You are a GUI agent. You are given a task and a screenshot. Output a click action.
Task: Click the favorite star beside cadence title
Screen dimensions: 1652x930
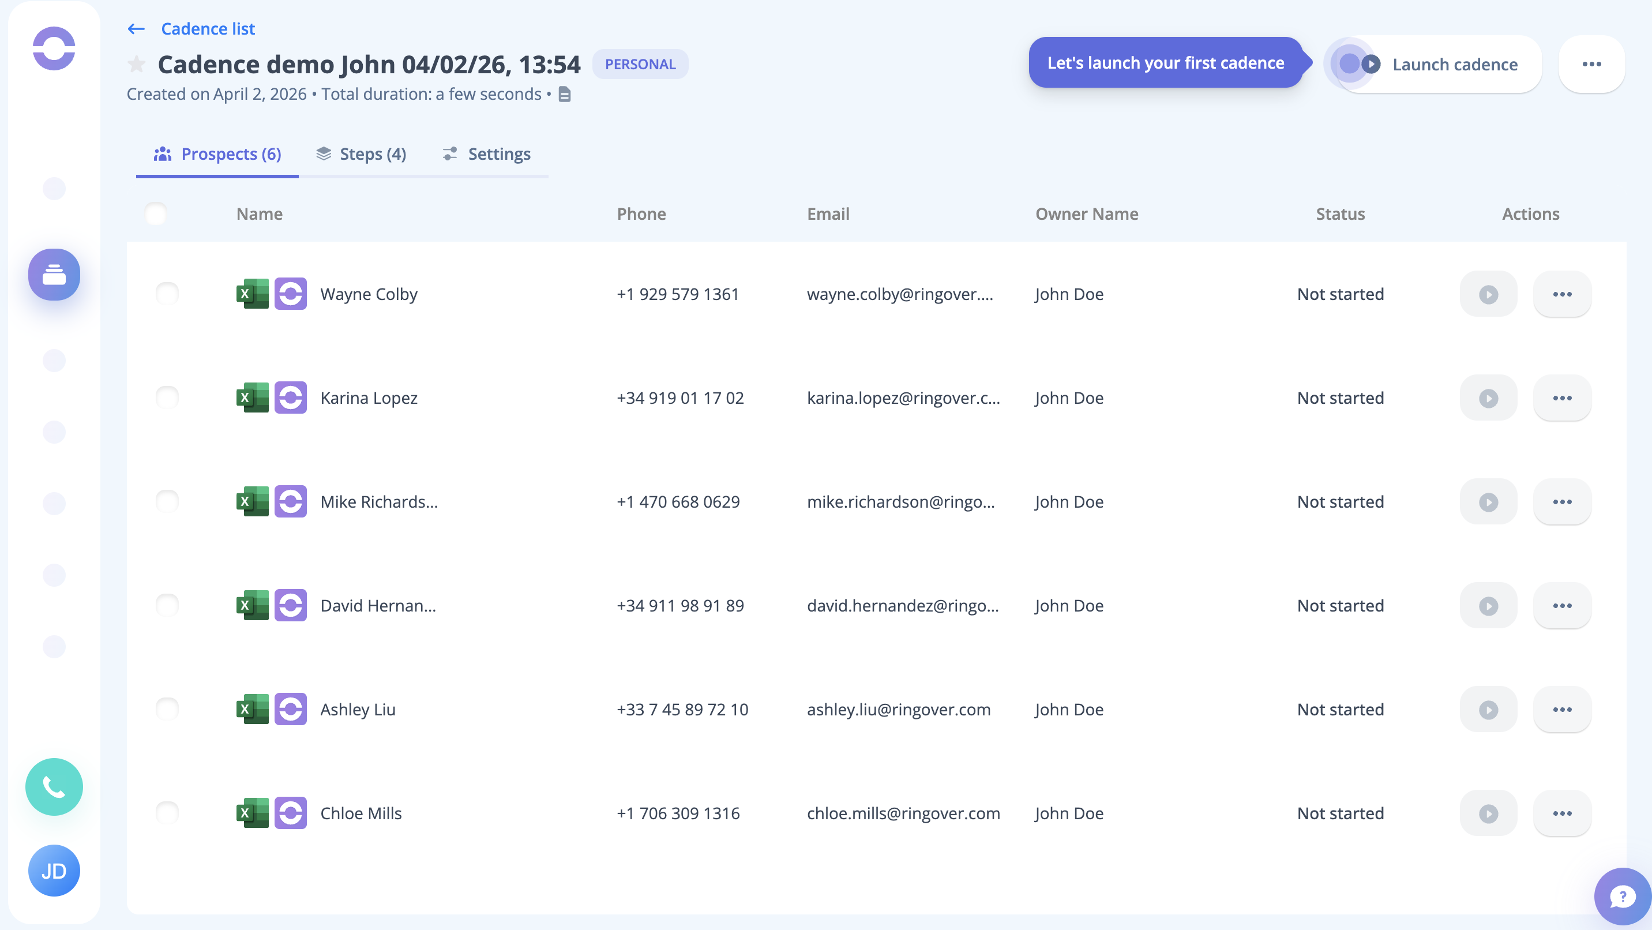click(136, 64)
